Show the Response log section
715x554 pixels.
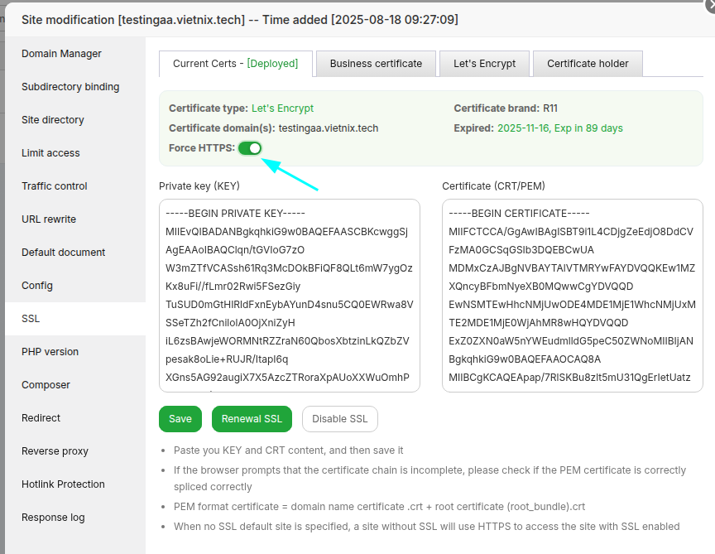(x=53, y=518)
